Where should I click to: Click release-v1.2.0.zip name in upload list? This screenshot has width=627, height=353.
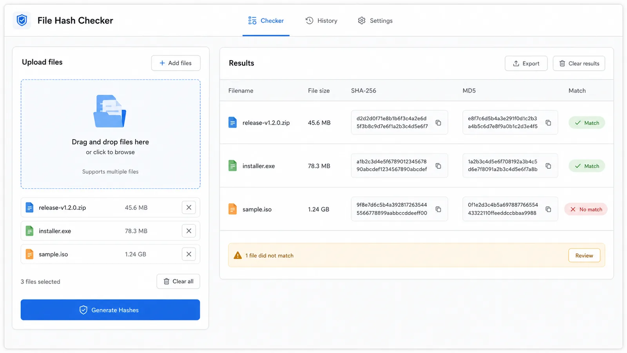pyautogui.click(x=62, y=207)
